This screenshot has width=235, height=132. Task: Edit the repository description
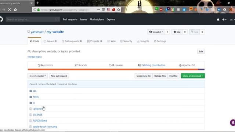point(201,51)
